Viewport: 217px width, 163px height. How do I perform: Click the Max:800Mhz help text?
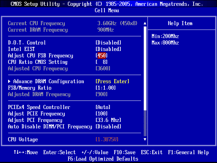[165, 42]
